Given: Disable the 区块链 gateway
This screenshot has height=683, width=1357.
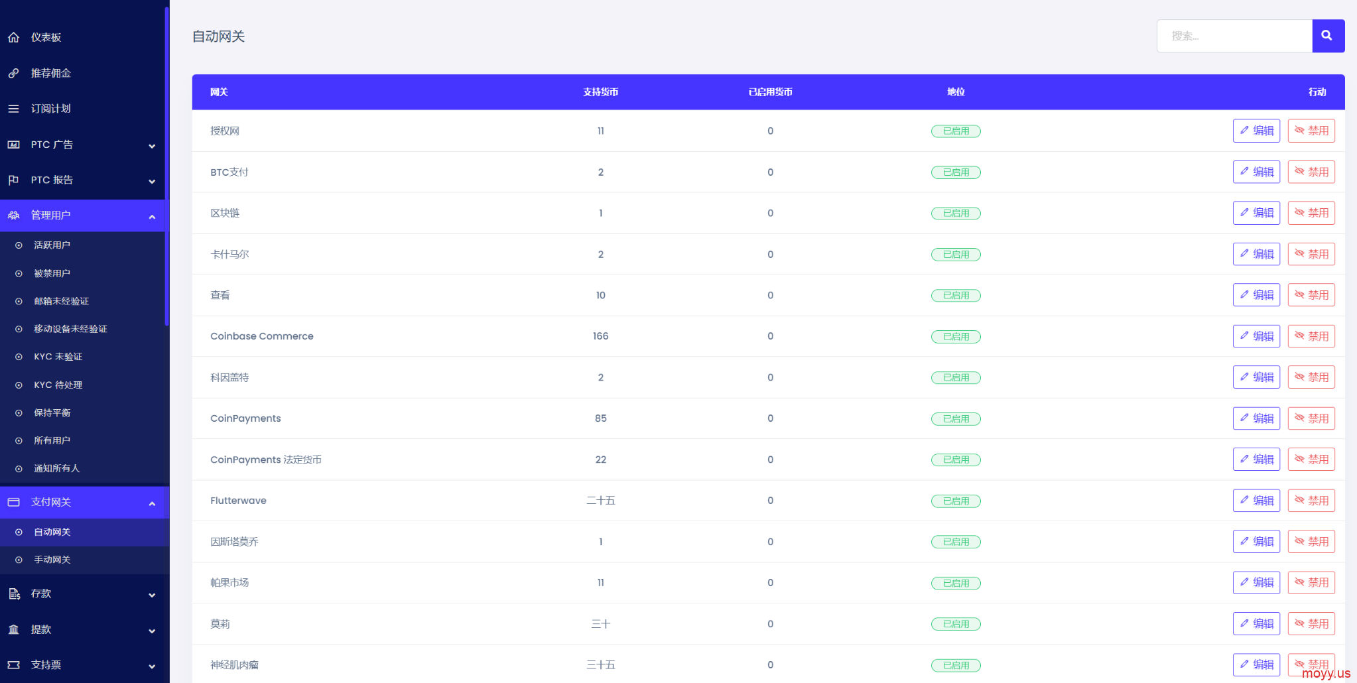Looking at the screenshot, I should (1311, 213).
